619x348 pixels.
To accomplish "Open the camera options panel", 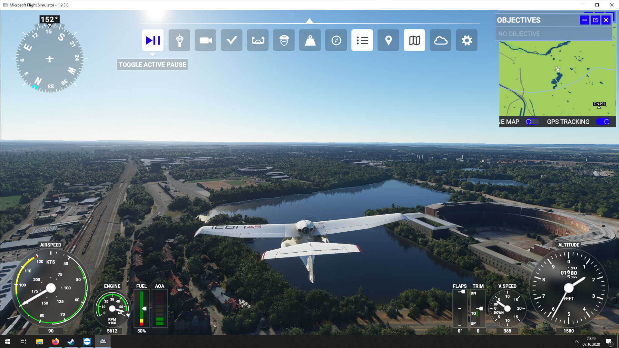I will [x=205, y=40].
